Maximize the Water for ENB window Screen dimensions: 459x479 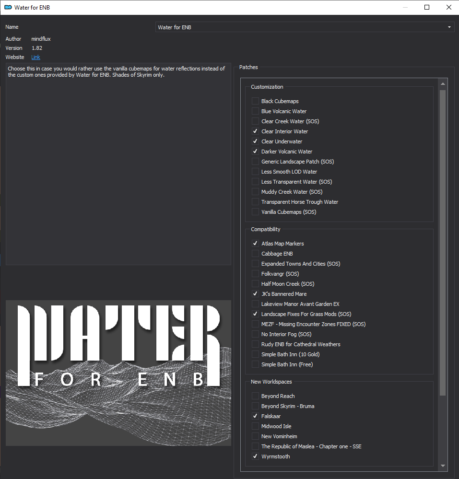point(427,7)
